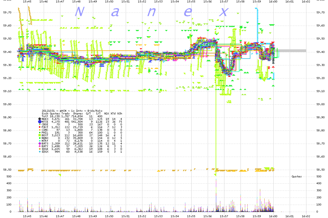
Task: Click the 'Exch' column header
Action: (x=45, y=113)
